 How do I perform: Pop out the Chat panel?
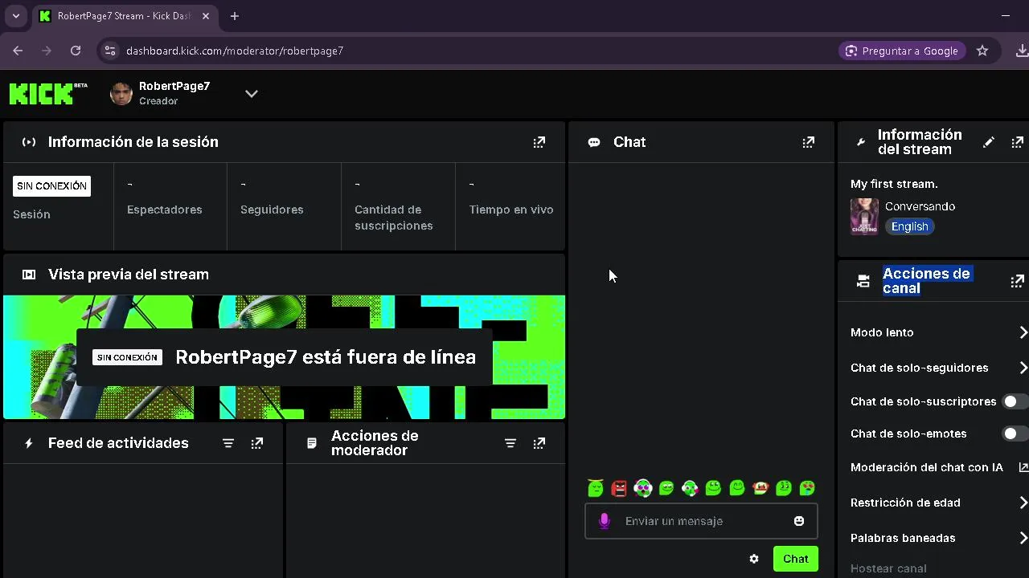coord(809,142)
